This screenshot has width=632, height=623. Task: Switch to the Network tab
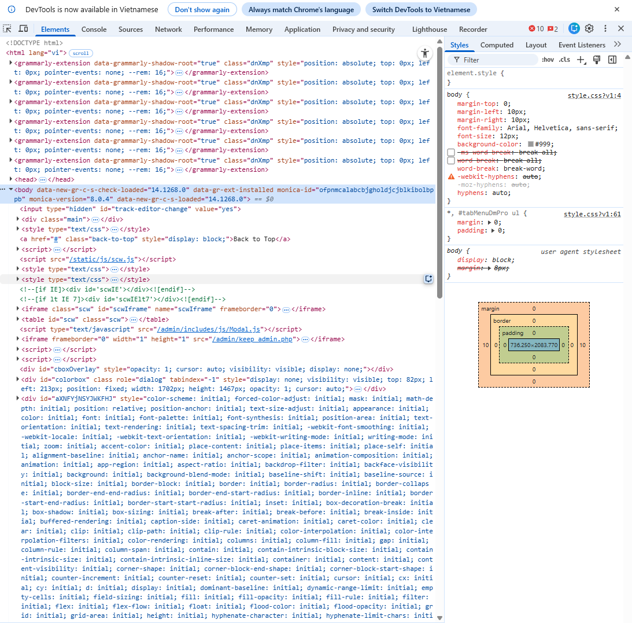click(x=168, y=30)
